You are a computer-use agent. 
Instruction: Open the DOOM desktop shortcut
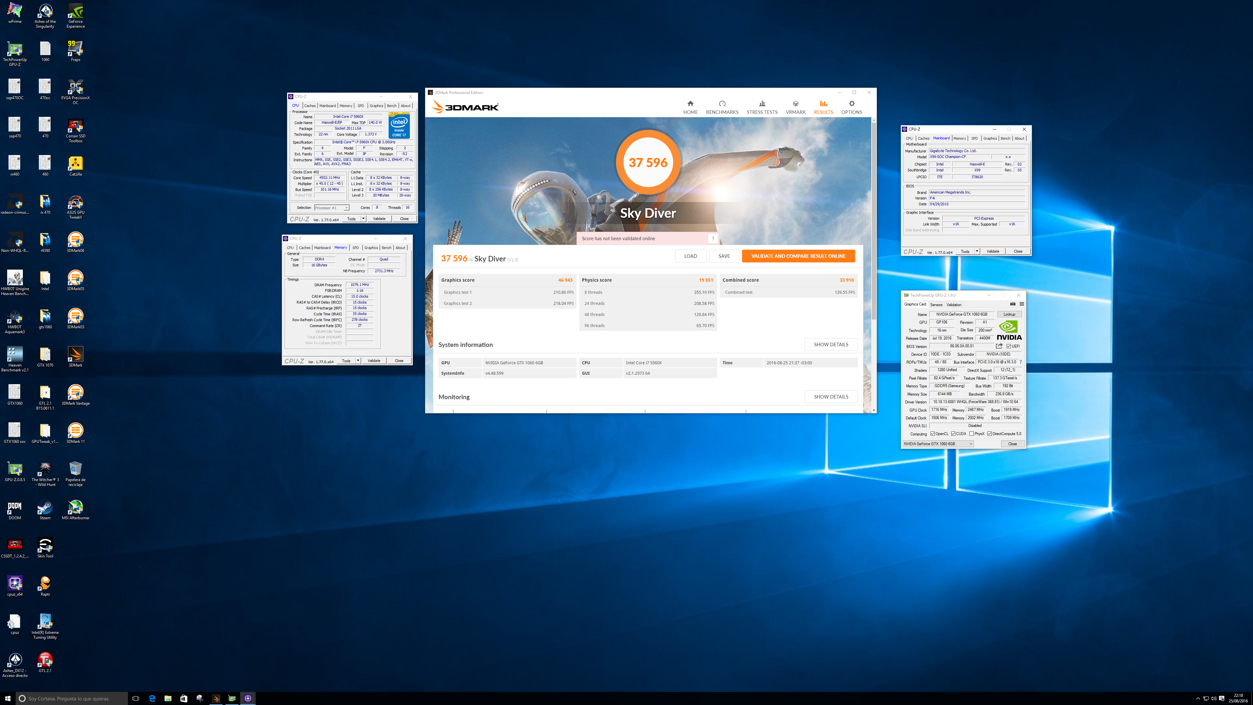15,510
